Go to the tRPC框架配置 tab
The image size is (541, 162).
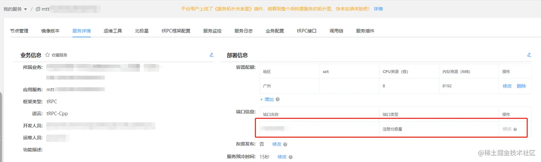pyautogui.click(x=176, y=31)
